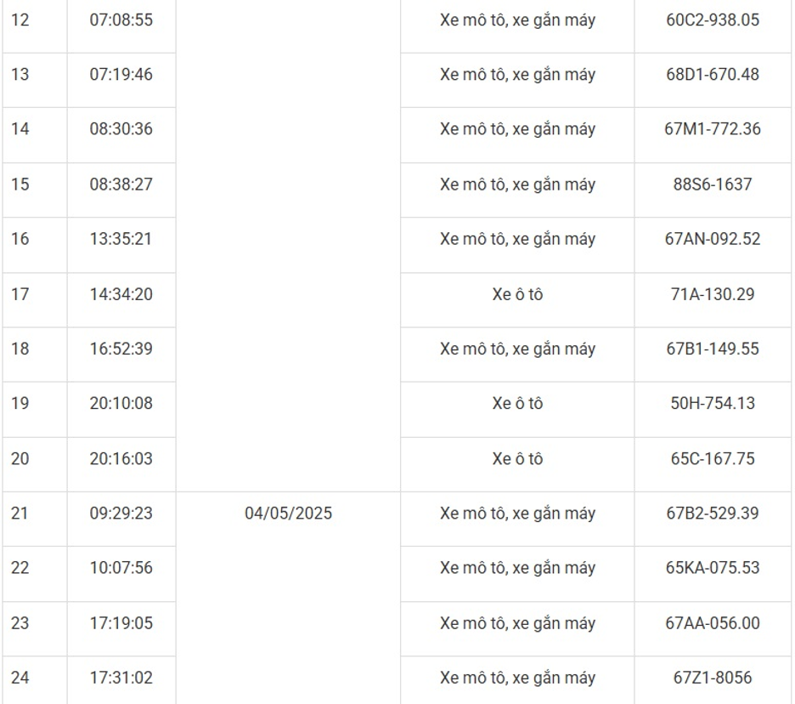The width and height of the screenshot is (795, 704).
Task: Select plate number 67M1-772.36
Action: click(713, 129)
